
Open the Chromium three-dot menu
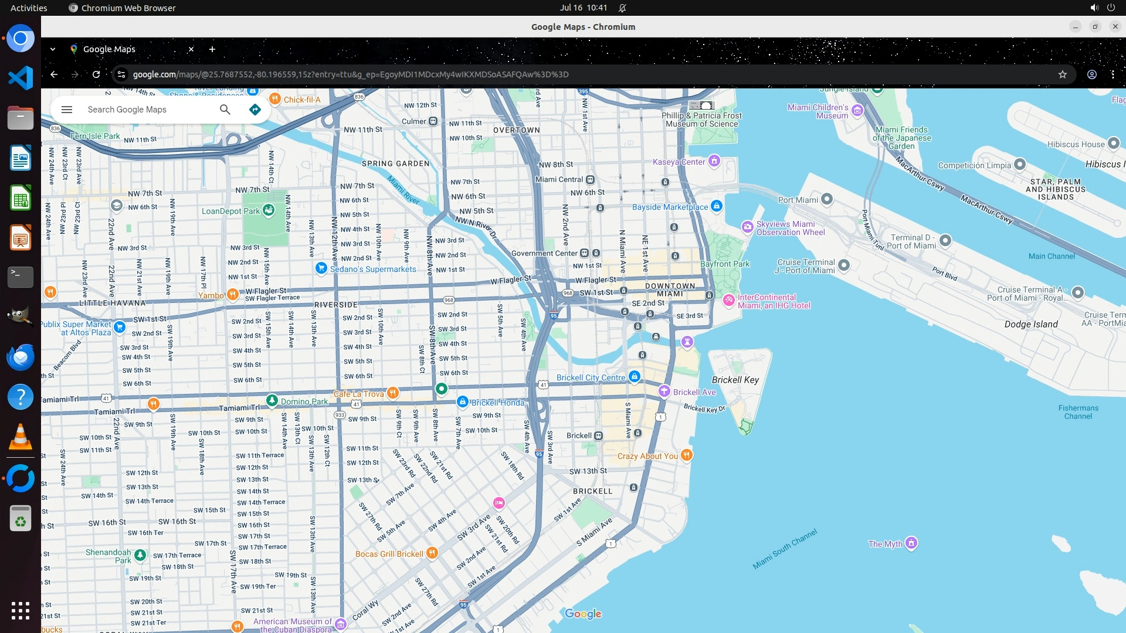(1113, 74)
